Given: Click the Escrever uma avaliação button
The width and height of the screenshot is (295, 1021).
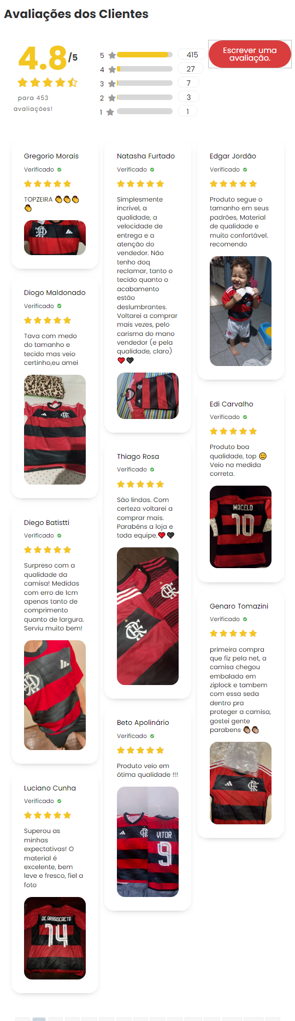Looking at the screenshot, I should (250, 54).
